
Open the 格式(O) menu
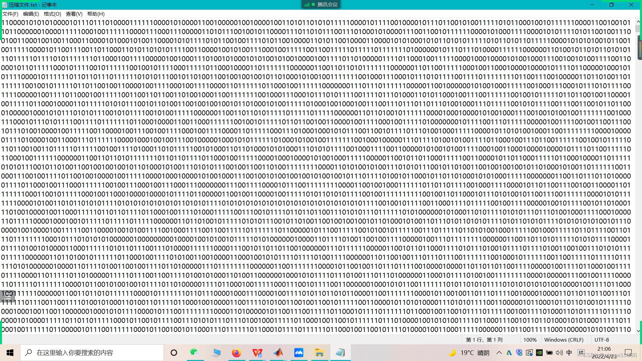tap(52, 14)
